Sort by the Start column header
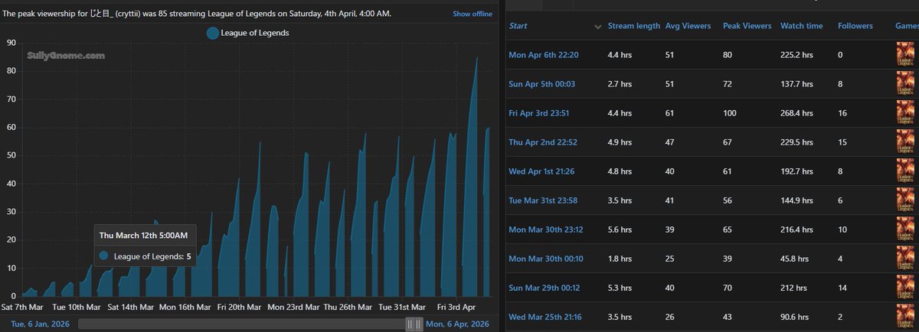 coord(518,26)
